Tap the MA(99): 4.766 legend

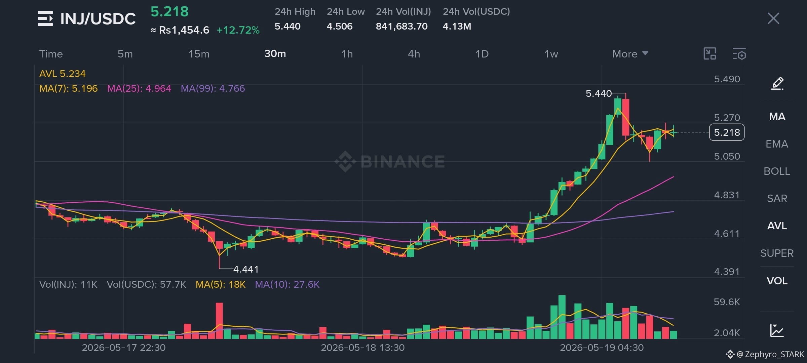click(213, 88)
